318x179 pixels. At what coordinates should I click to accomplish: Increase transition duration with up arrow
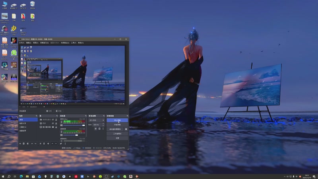point(103,124)
